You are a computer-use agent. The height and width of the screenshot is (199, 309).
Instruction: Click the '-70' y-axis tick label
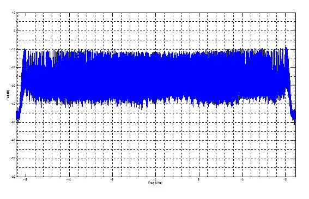coord(13,159)
